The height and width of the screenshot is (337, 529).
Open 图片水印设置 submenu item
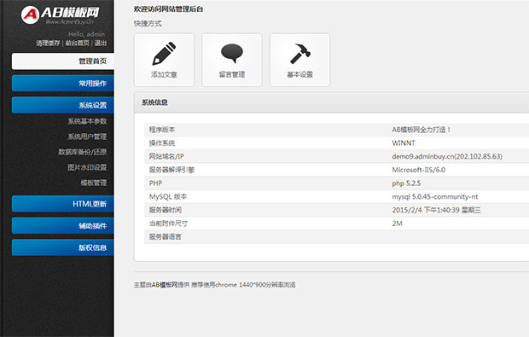pos(87,167)
